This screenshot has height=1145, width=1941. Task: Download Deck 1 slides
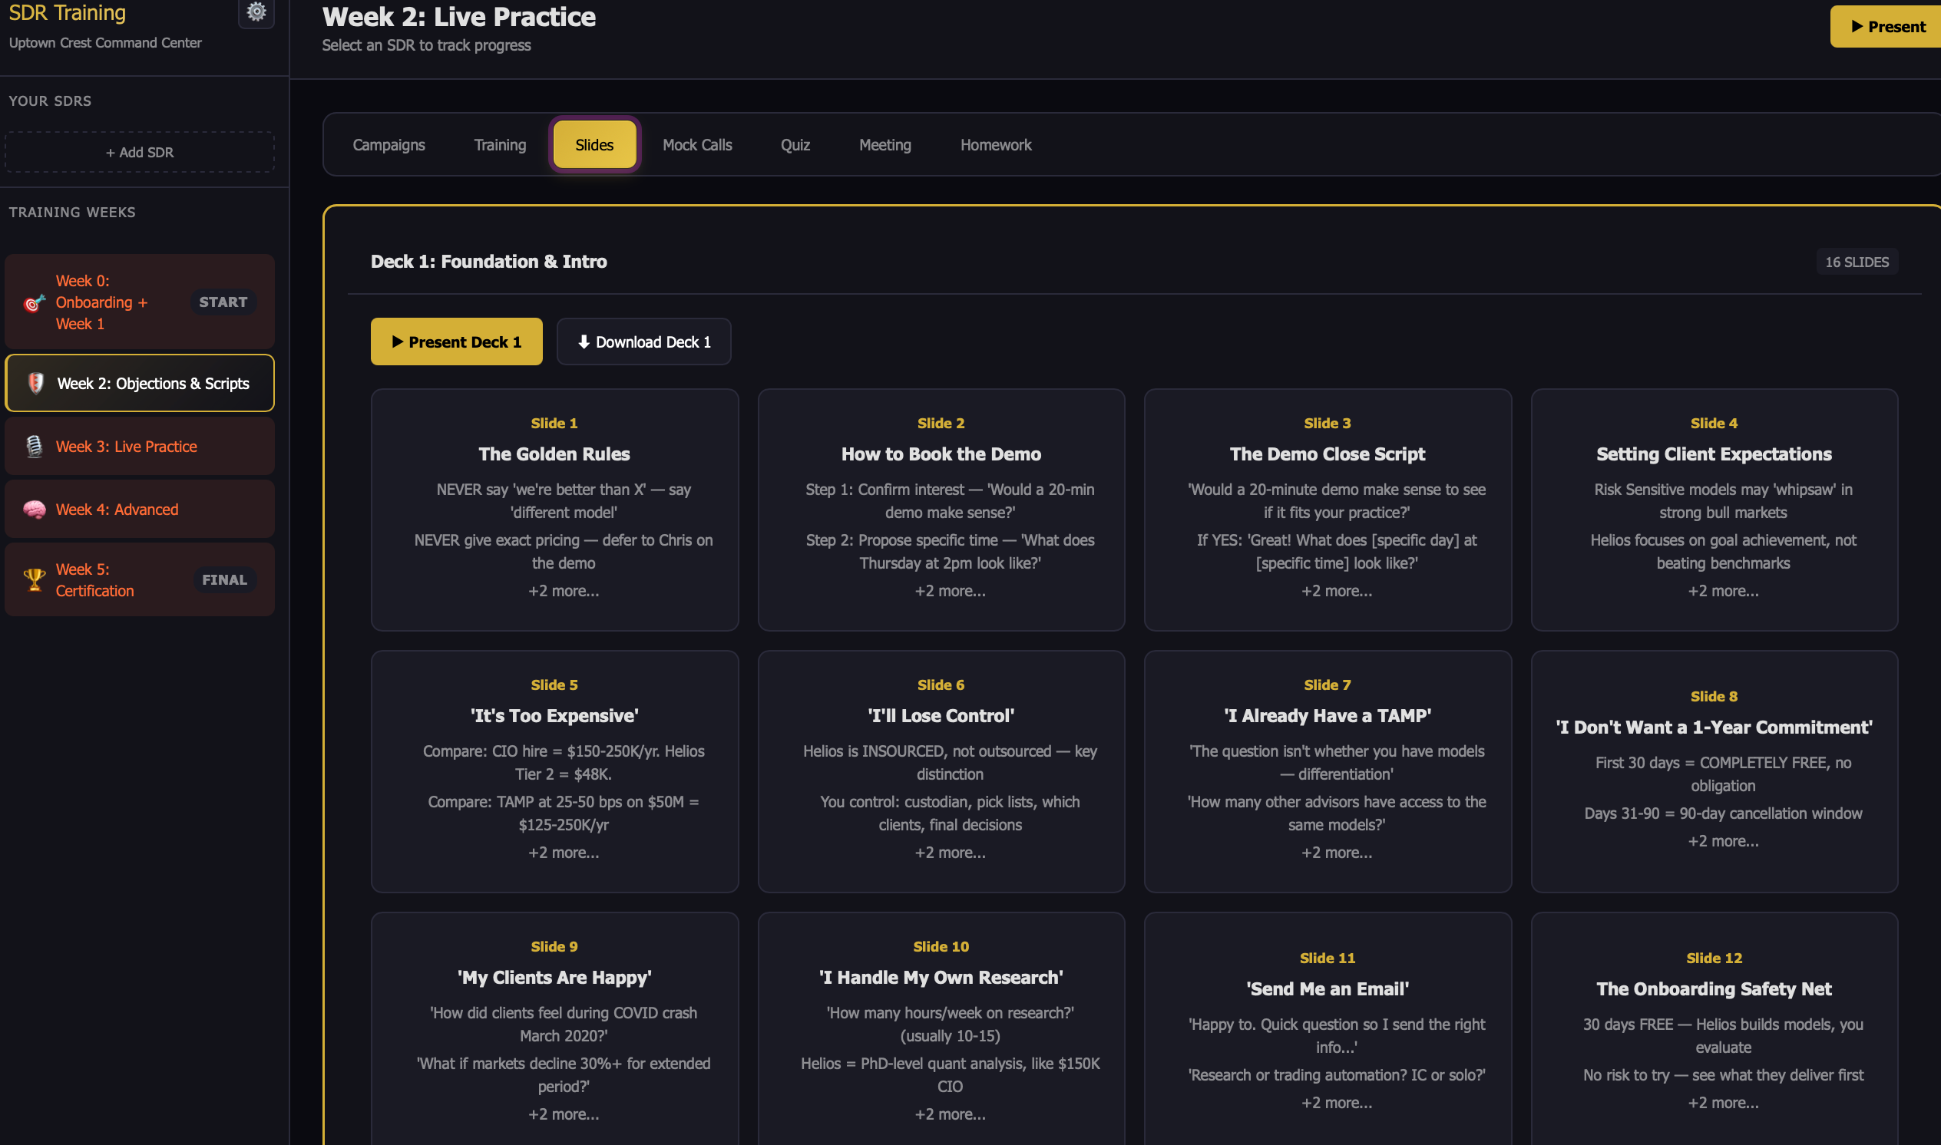[643, 342]
